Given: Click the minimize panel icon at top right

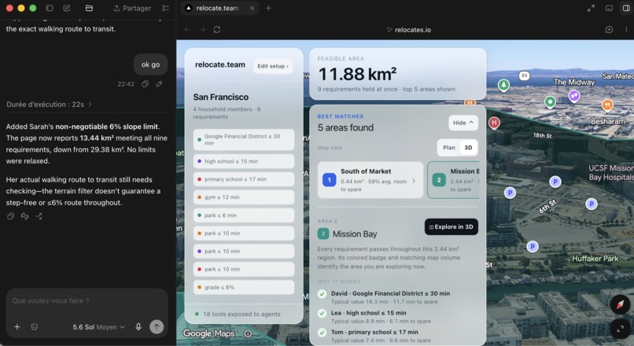Looking at the screenshot, I should [609, 8].
